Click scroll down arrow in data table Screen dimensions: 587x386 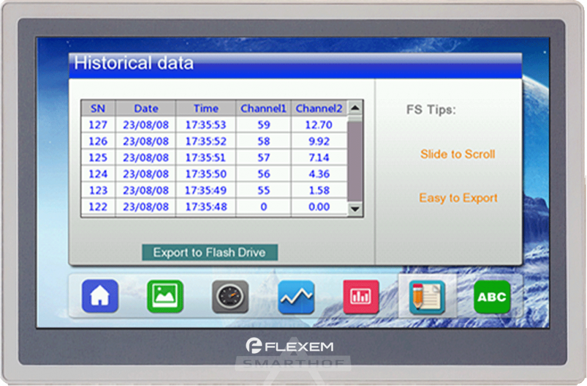(355, 208)
